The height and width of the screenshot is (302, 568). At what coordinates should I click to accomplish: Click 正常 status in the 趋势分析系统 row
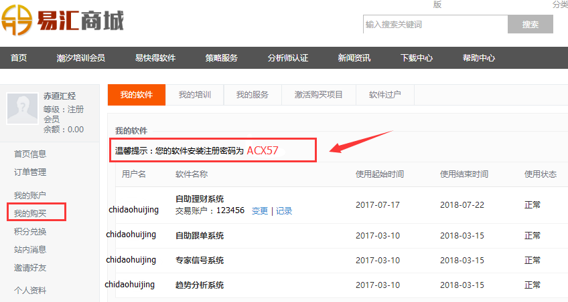(x=532, y=285)
